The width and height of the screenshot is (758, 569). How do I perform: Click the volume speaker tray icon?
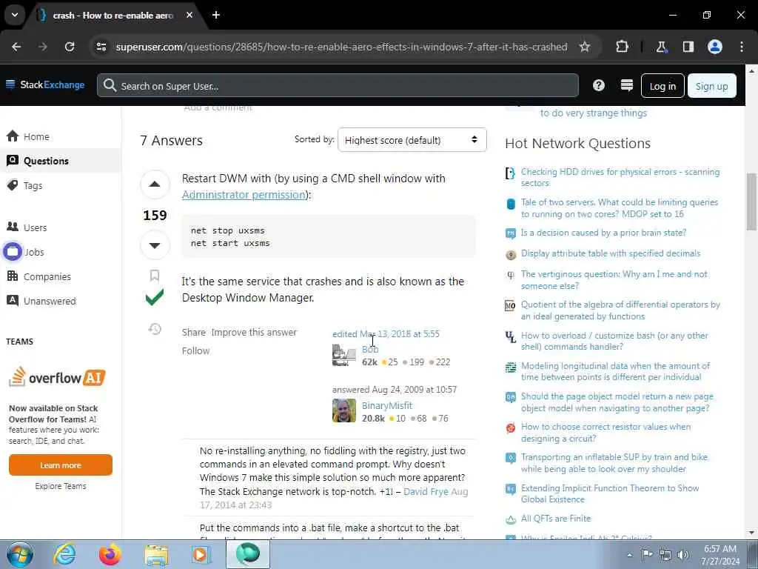[x=683, y=555]
